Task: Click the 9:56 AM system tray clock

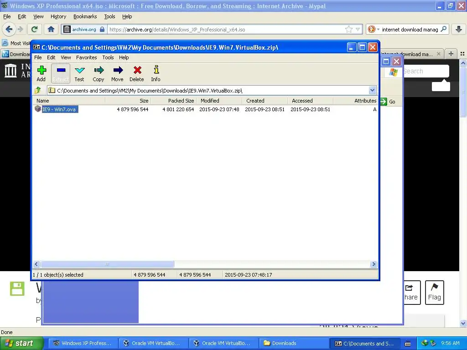Action: tap(450, 343)
